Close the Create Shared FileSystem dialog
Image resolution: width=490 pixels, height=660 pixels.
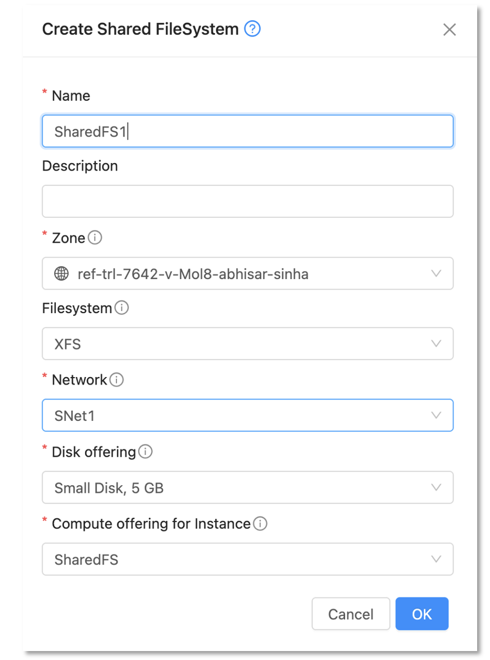pyautogui.click(x=450, y=29)
